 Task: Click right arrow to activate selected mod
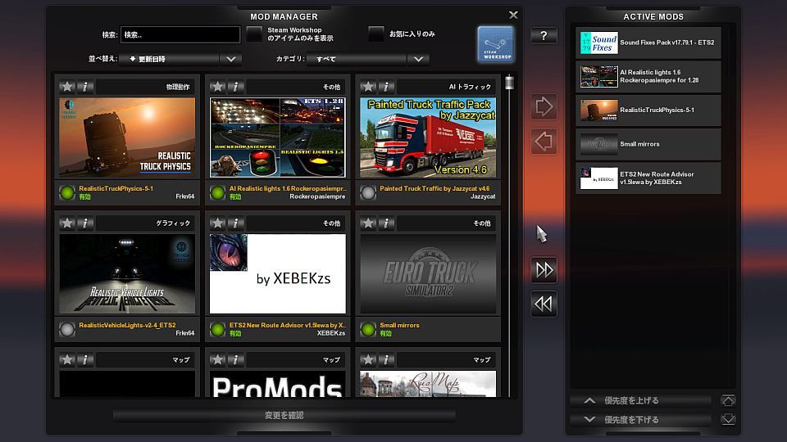(544, 106)
